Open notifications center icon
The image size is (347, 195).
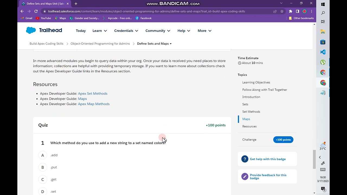click(323, 189)
